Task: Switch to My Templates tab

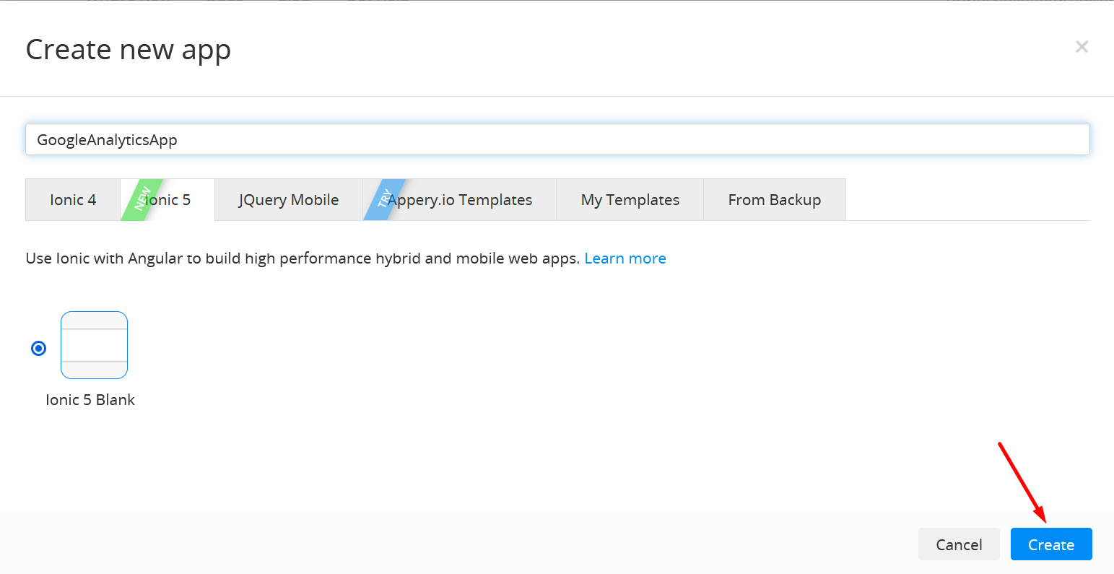Action: click(630, 200)
